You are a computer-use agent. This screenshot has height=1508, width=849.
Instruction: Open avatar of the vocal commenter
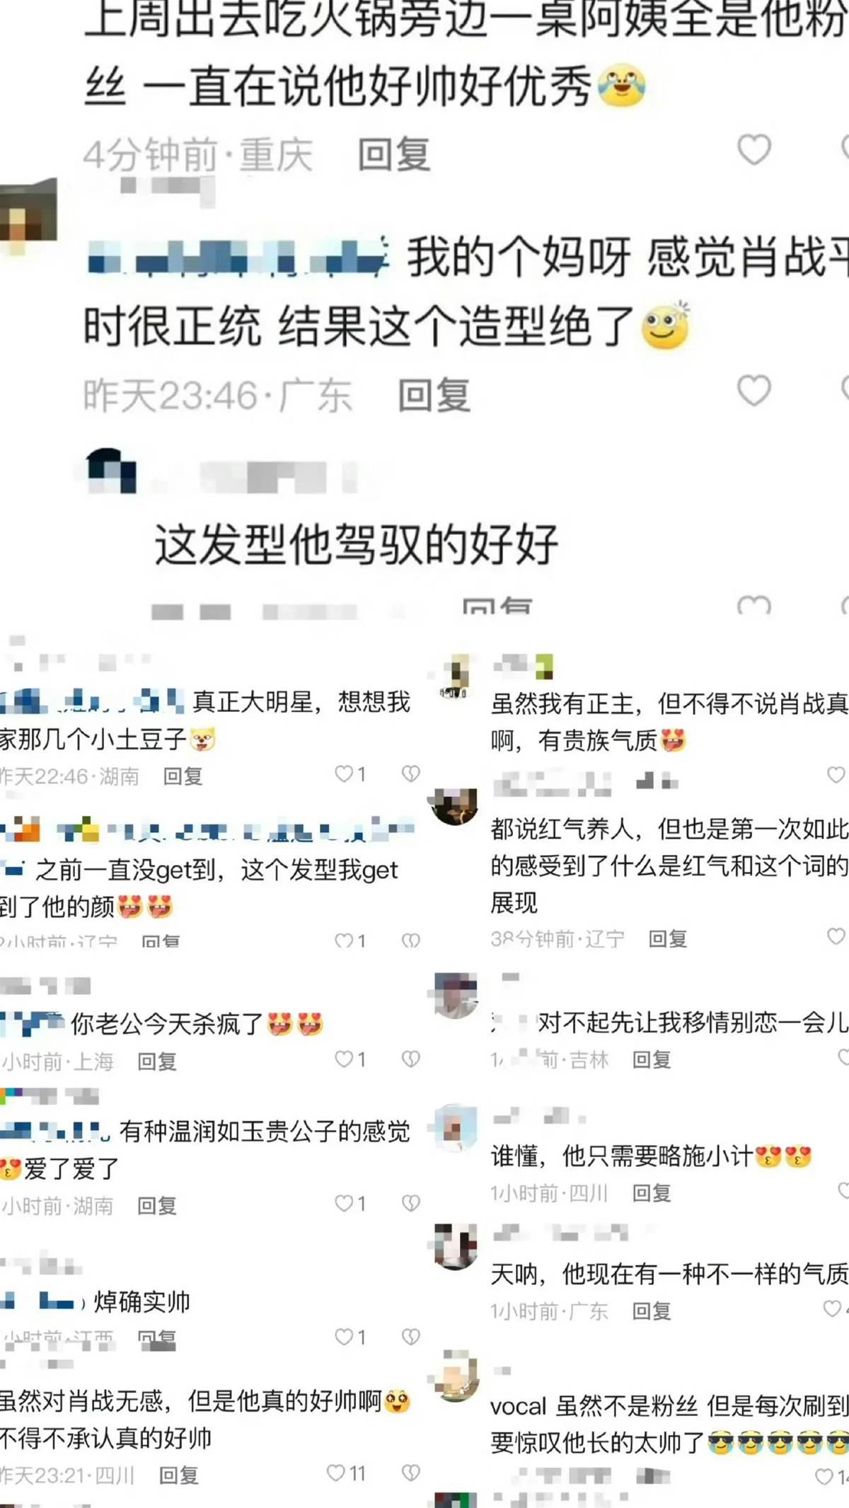click(x=456, y=1375)
